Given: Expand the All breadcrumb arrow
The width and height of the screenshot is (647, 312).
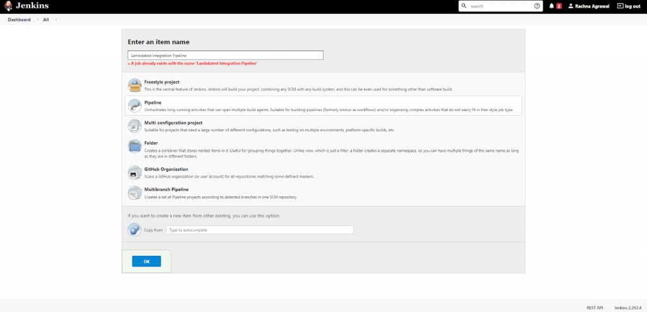Looking at the screenshot, I should 56,20.
